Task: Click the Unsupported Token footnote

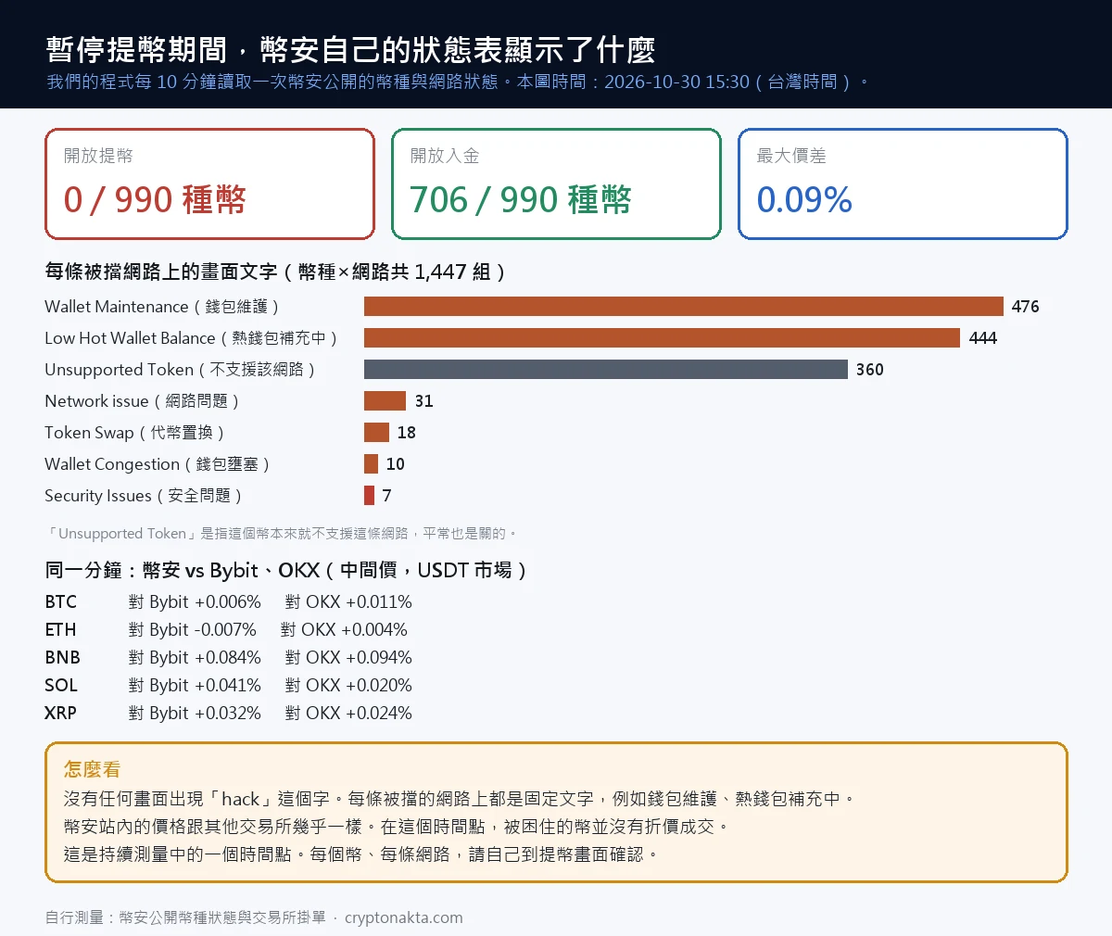Action: point(281,534)
